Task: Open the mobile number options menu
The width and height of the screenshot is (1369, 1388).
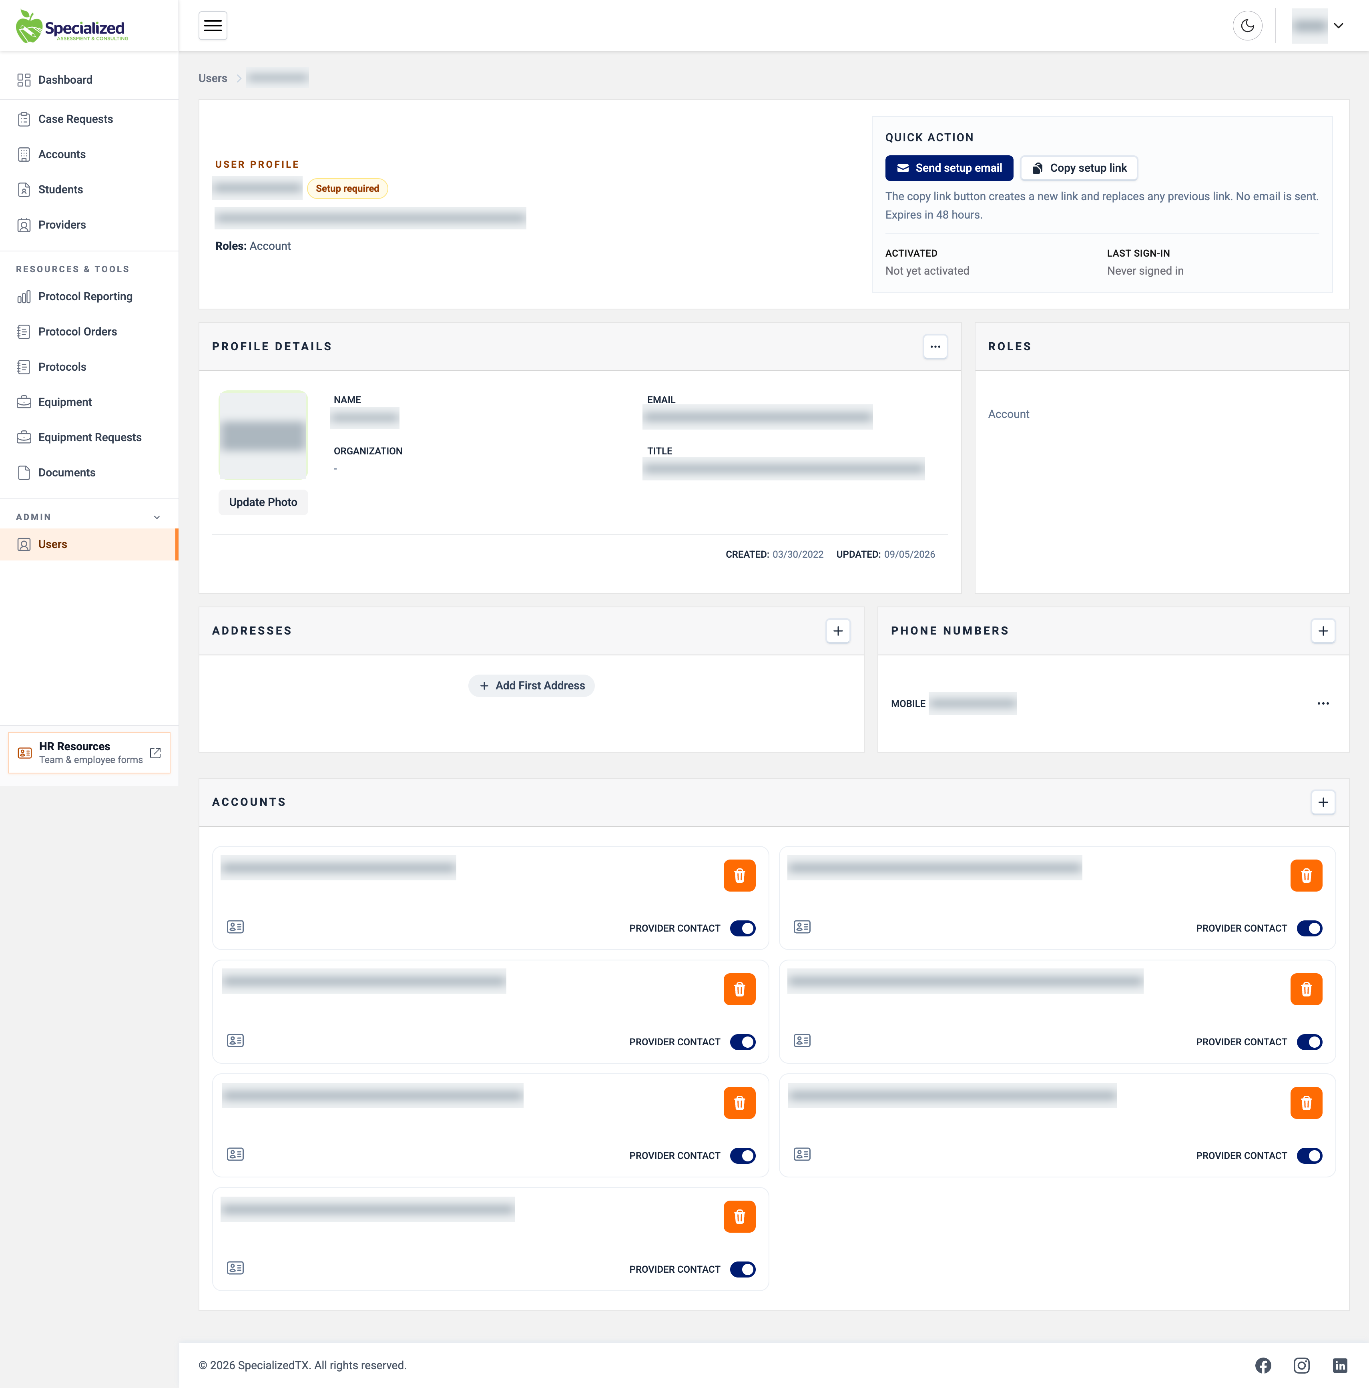Action: (x=1323, y=703)
